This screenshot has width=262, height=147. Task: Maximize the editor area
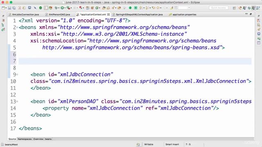[x=251, y=14]
